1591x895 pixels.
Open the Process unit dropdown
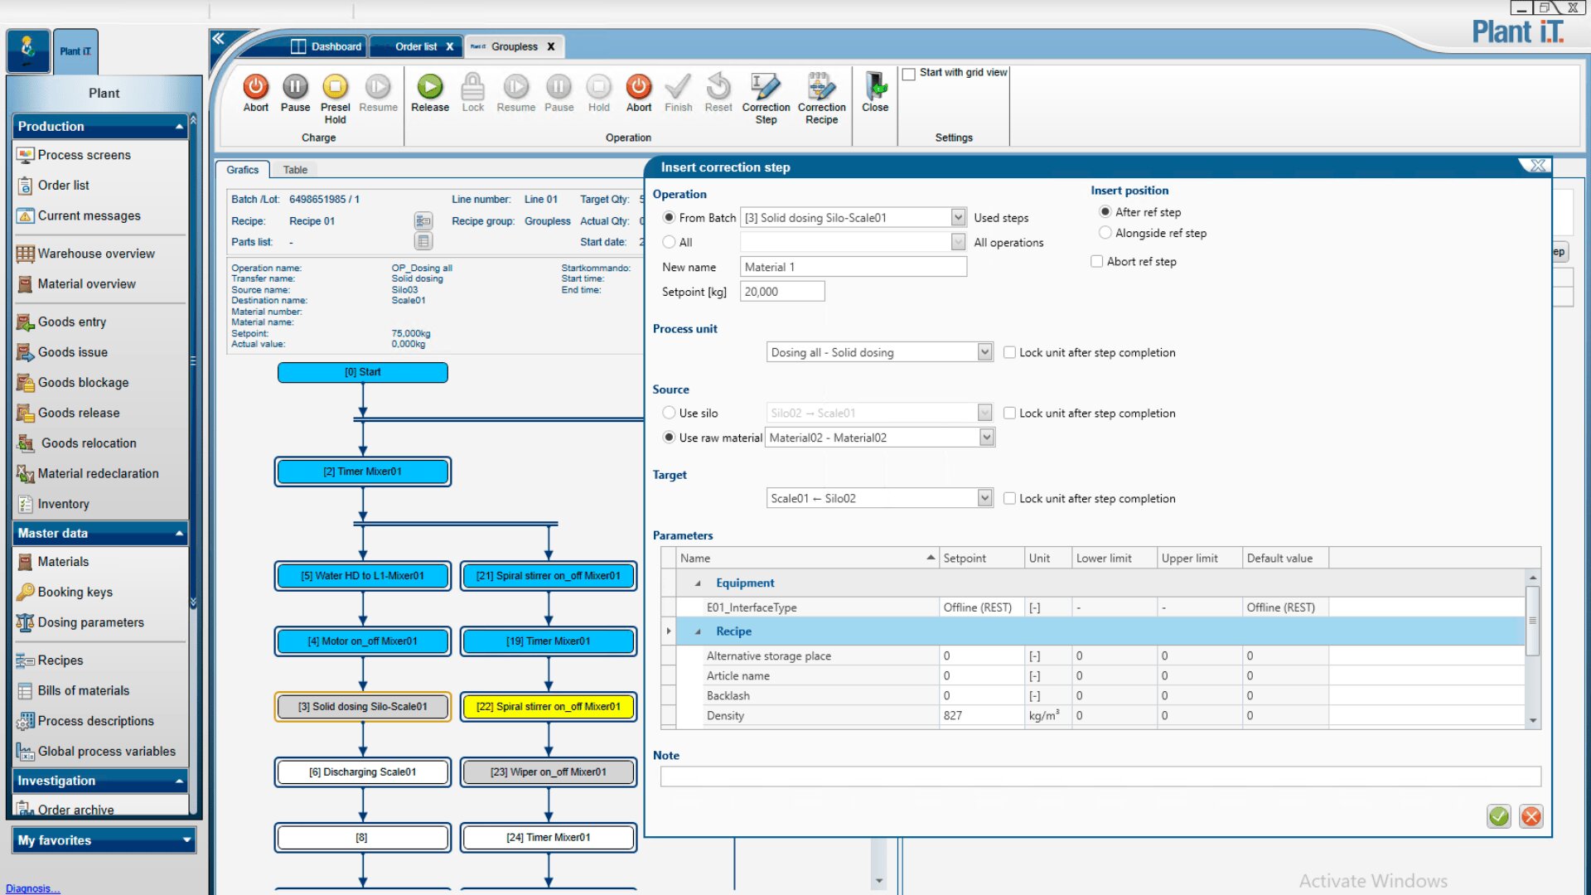pos(984,352)
